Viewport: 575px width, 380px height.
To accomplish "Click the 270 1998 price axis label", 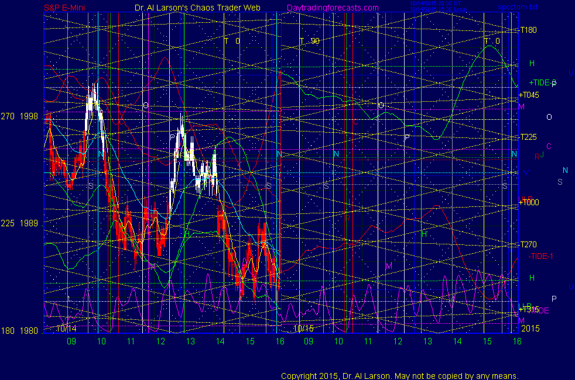I will 20,116.
